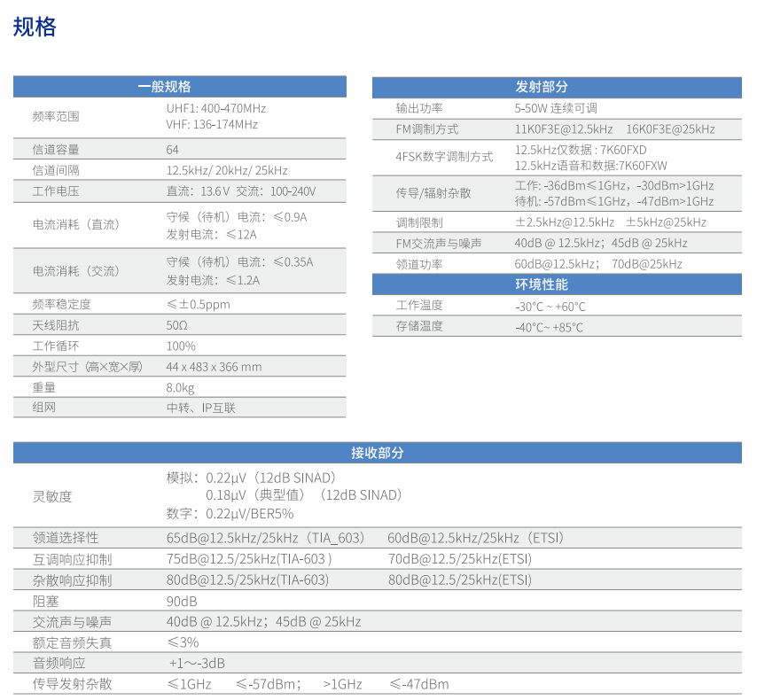Click the 额定音频失真 row label
This screenshot has height=700, width=757.
point(73,642)
